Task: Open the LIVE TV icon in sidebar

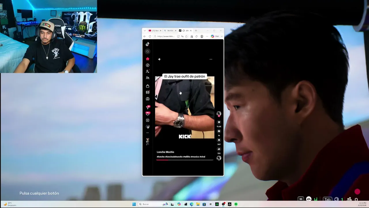Action: 148,99
